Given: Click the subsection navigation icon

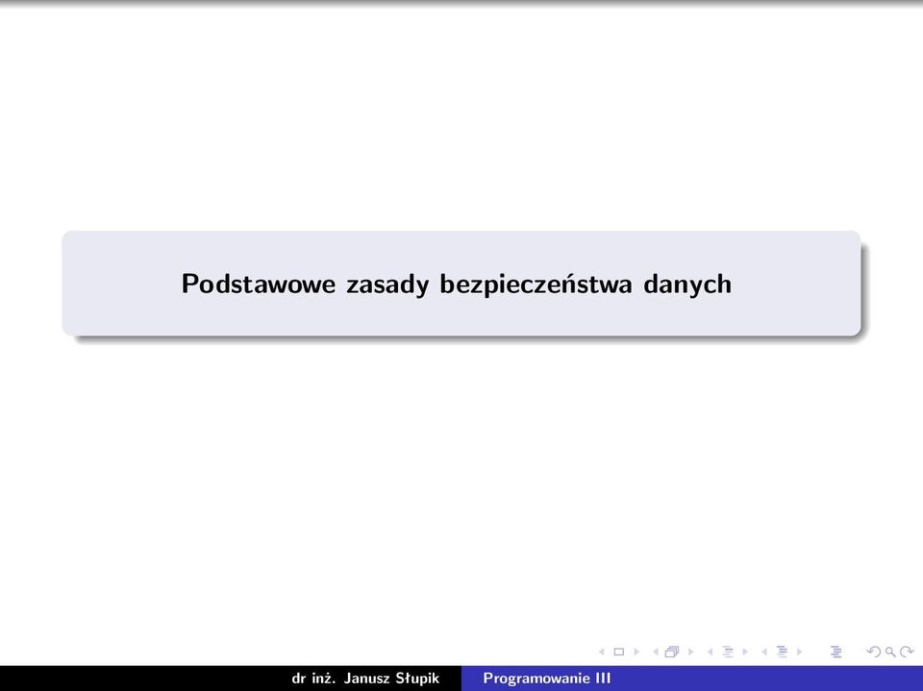Looking at the screenshot, I should point(728,652).
